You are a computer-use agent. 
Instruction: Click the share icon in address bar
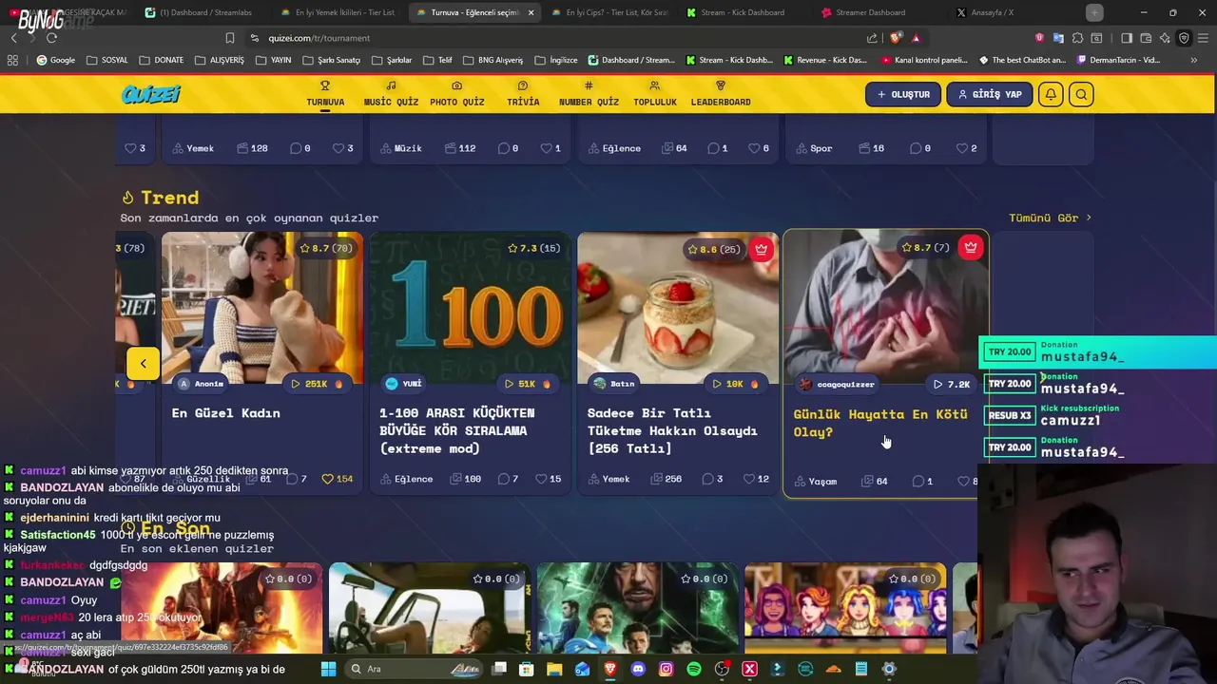coord(872,38)
